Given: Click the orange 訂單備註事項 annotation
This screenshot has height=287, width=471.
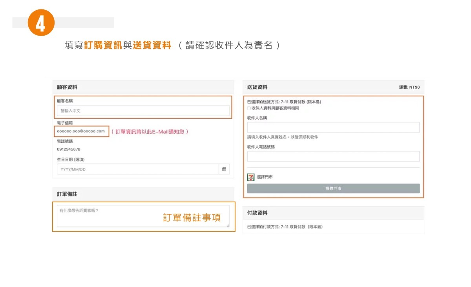Looking at the screenshot, I should tap(192, 218).
